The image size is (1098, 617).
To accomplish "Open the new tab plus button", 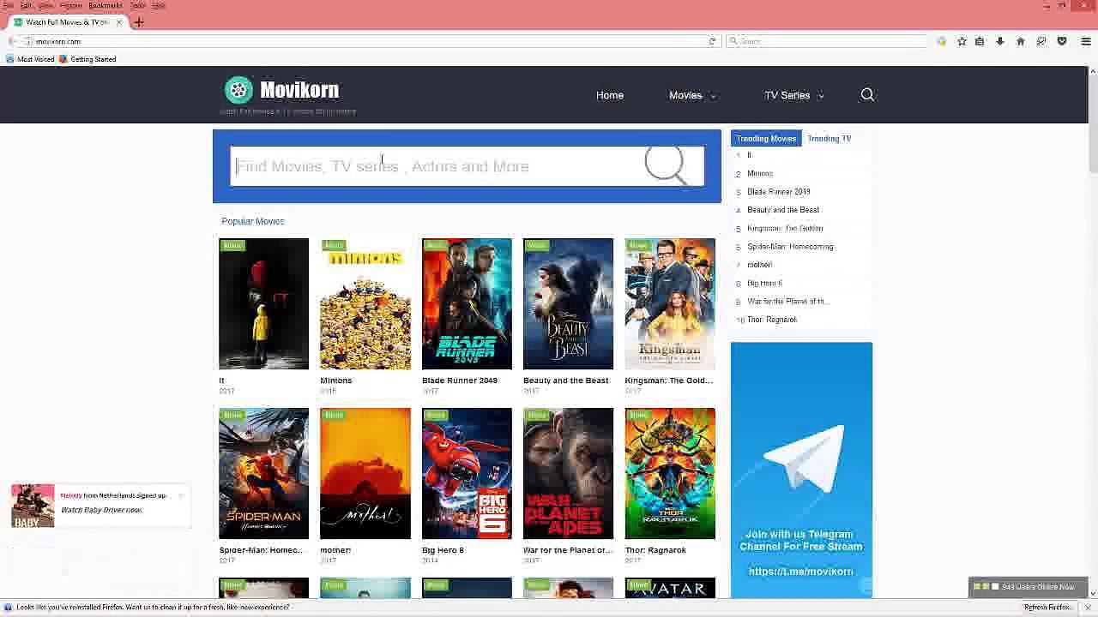I will click(139, 22).
